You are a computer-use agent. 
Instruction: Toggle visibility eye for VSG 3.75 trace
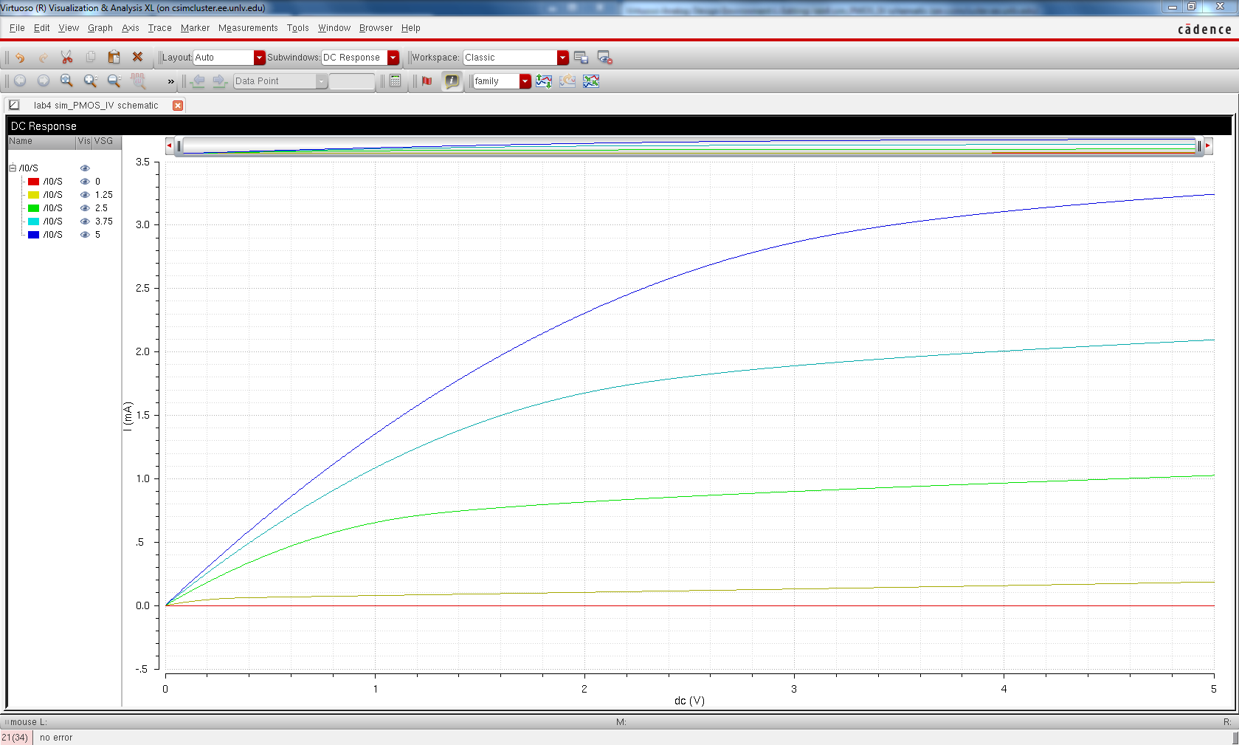(x=85, y=222)
